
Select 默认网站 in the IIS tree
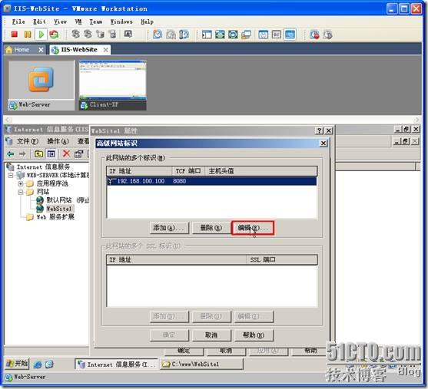(63, 200)
